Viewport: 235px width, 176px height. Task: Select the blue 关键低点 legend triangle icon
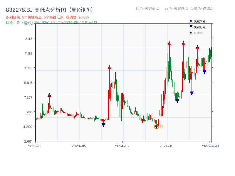(191, 26)
